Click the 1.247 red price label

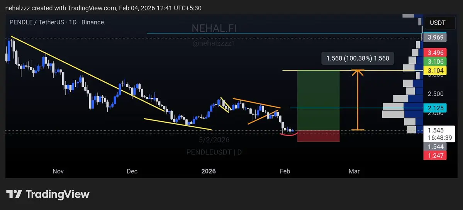pyautogui.click(x=435, y=155)
